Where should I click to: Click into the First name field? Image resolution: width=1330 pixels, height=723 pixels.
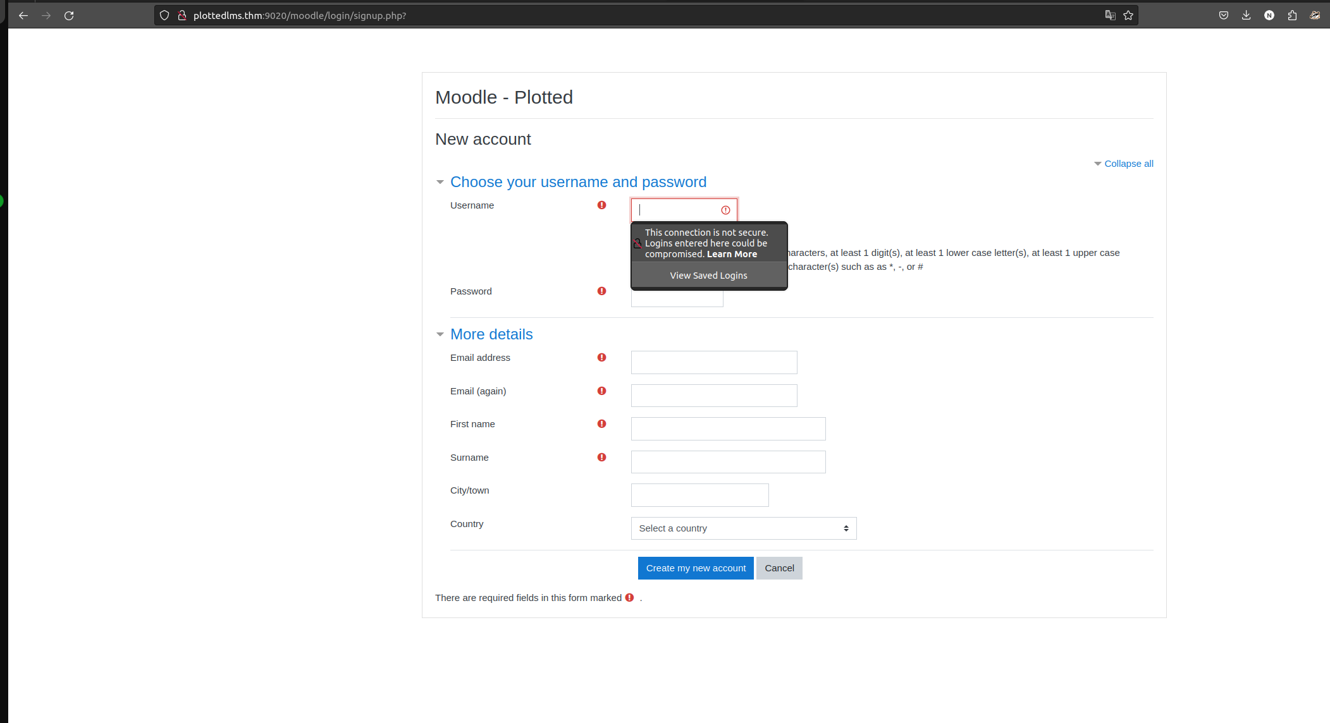coord(728,428)
